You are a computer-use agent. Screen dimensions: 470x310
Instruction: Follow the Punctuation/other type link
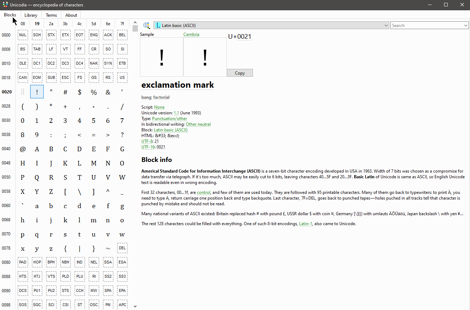click(x=169, y=119)
